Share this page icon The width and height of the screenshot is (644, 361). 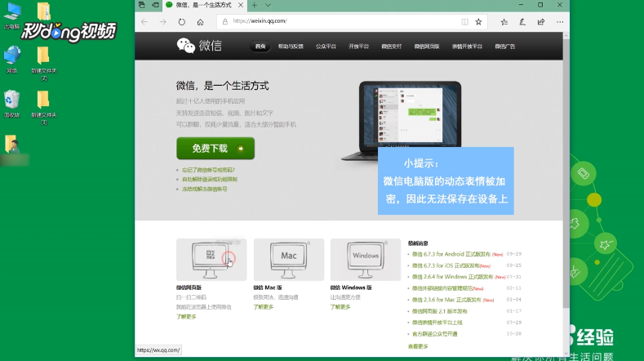541,22
